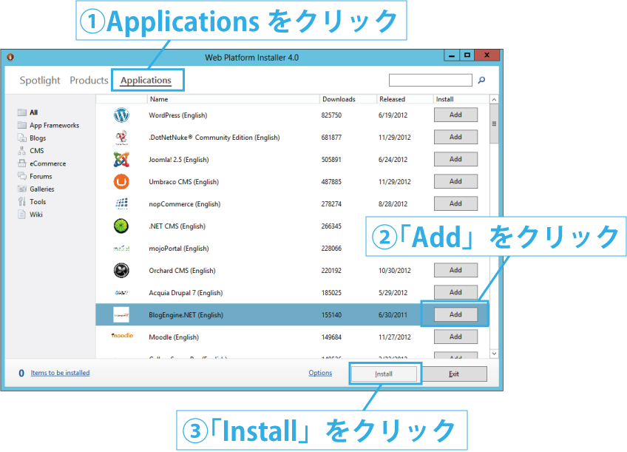Click the search magnifier icon
Screen dimensions: 627x452
tap(481, 80)
